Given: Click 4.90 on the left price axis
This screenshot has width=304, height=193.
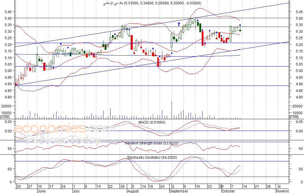Looking at the screenshot, I should [8, 84].
